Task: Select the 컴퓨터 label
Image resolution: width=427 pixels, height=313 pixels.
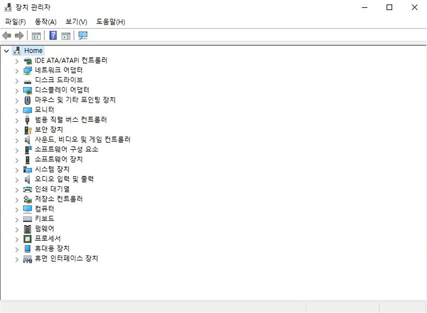Action: pos(44,209)
